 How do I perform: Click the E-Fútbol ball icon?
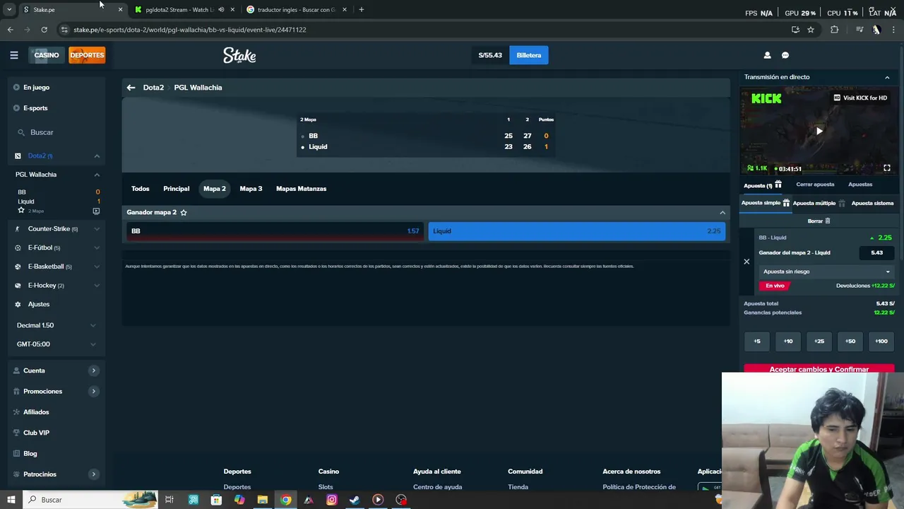point(18,247)
